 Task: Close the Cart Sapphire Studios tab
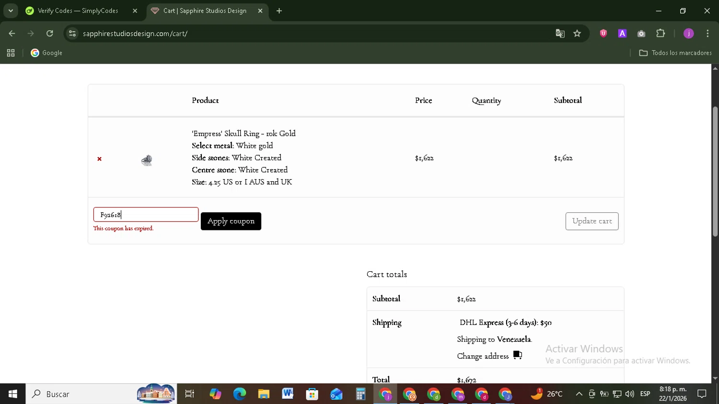pos(260,11)
